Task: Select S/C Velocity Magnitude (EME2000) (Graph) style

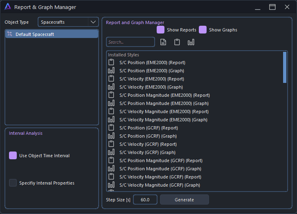Action: [195, 120]
